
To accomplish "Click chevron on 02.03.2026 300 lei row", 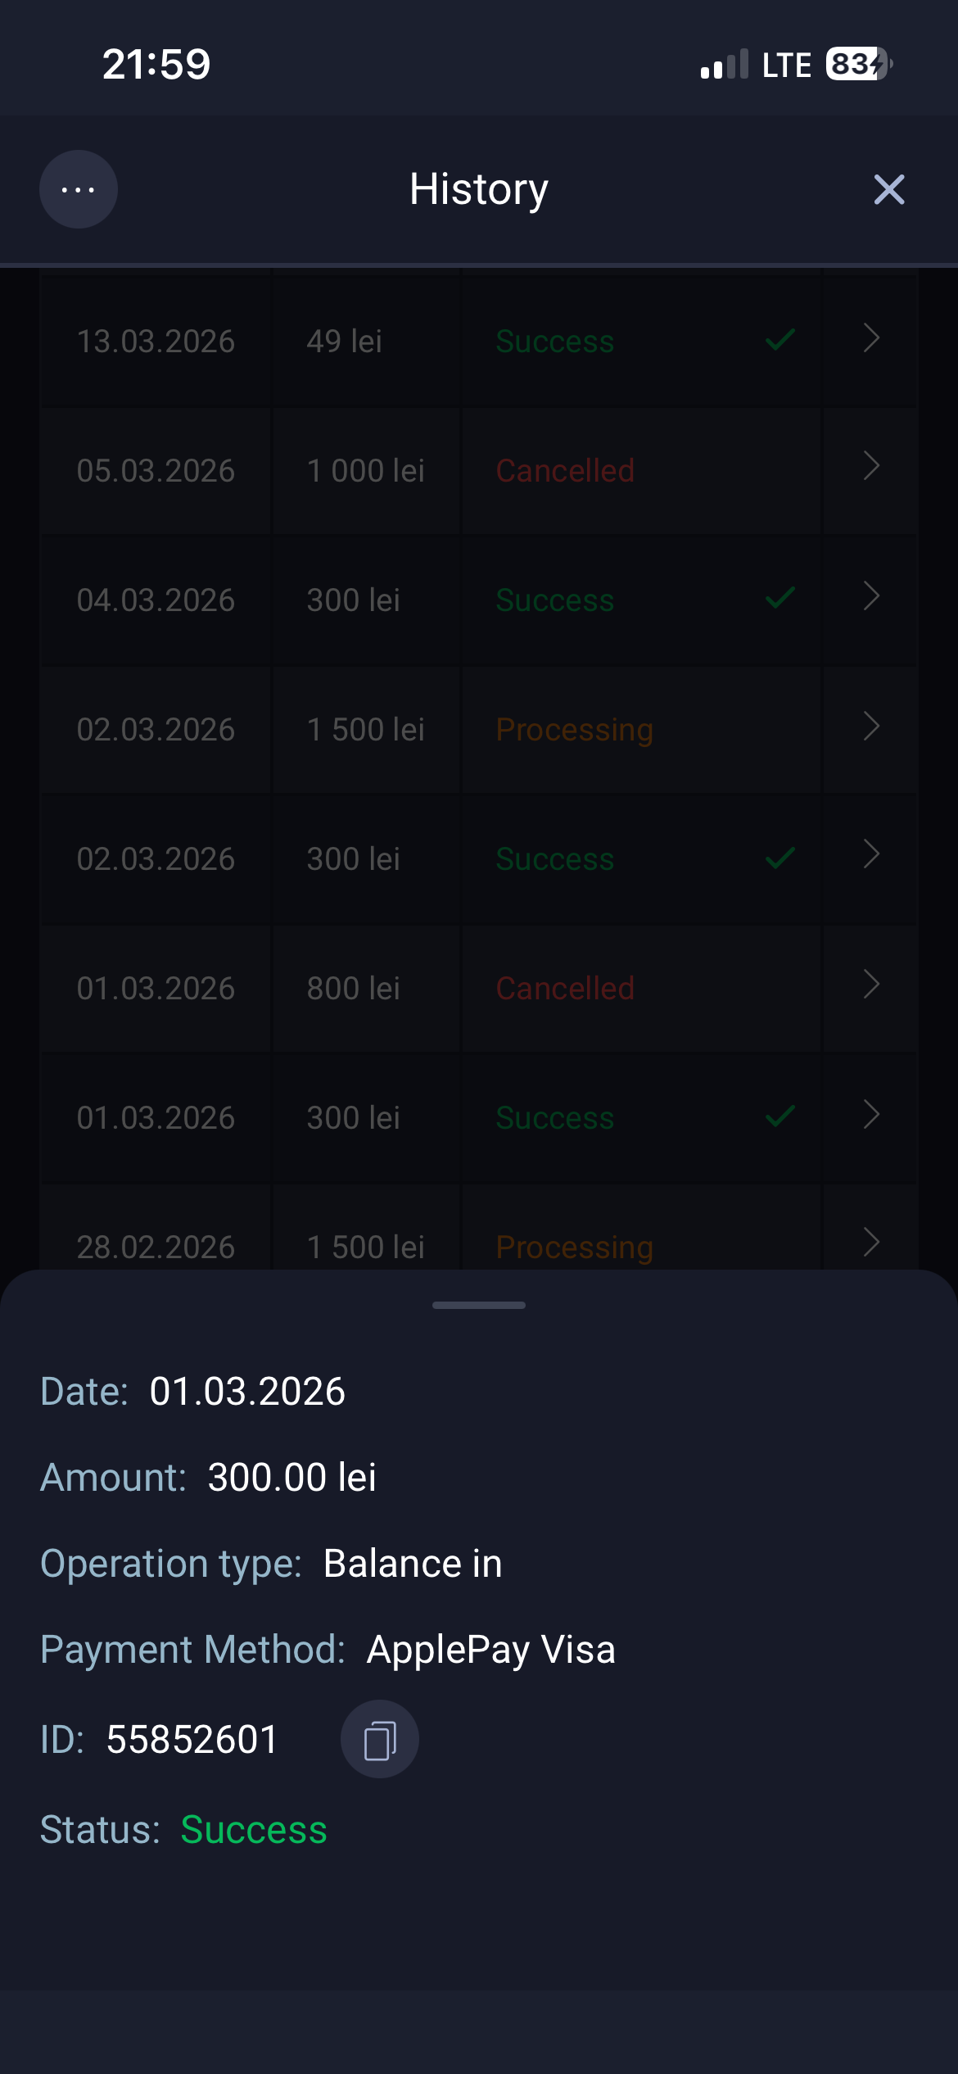I will (871, 855).
